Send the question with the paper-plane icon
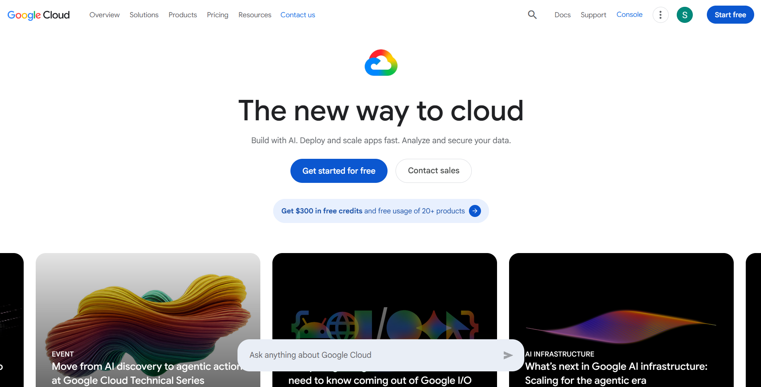The width and height of the screenshot is (761, 387). pos(508,355)
